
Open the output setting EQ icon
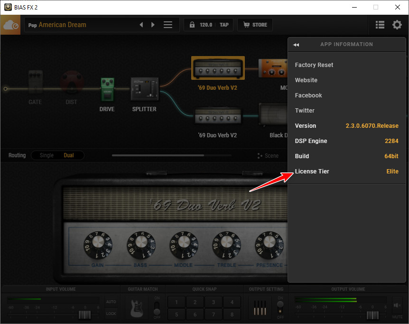(x=260, y=307)
